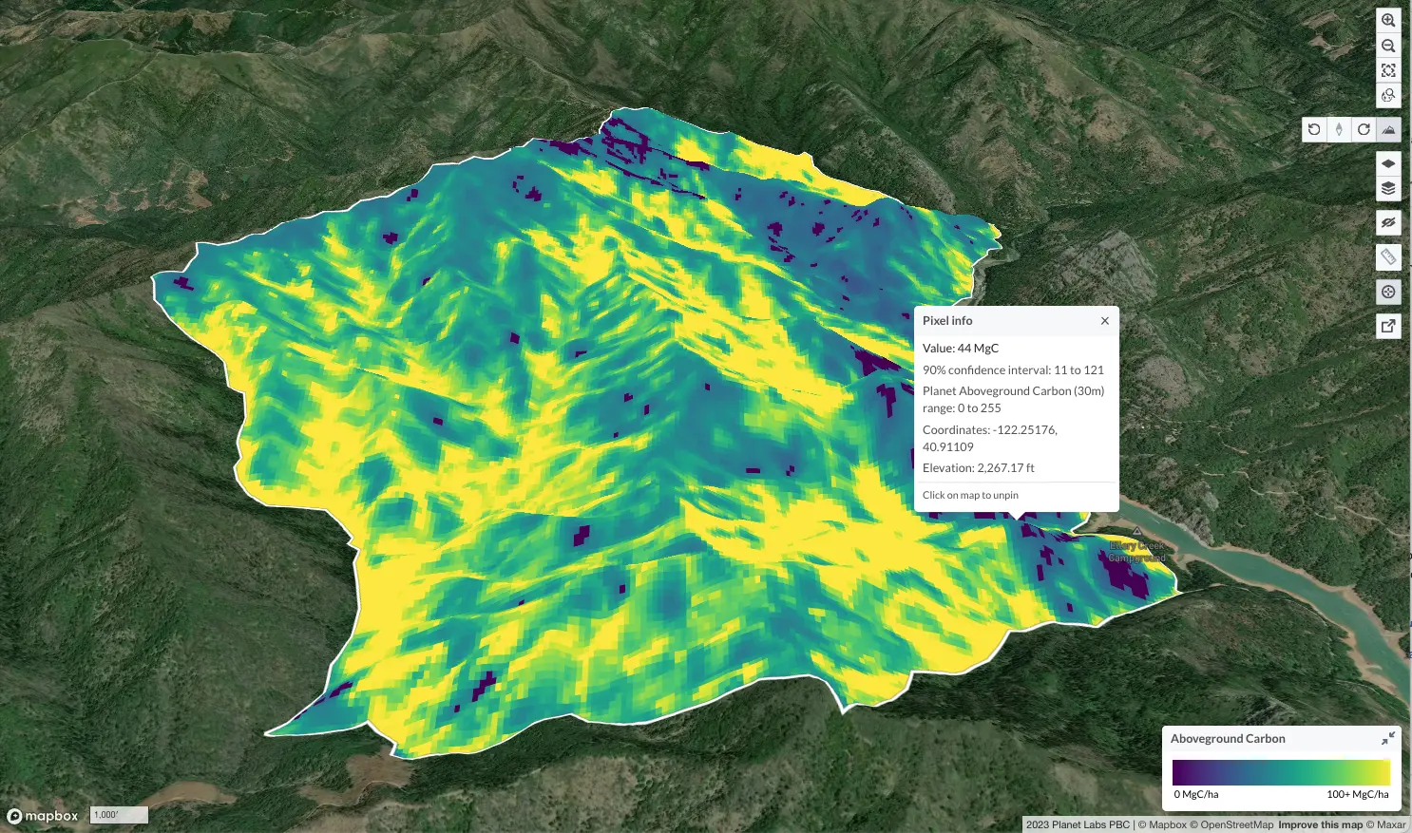Zoom in on the map
Image resolution: width=1412 pixels, height=833 pixels.
coord(1388,20)
